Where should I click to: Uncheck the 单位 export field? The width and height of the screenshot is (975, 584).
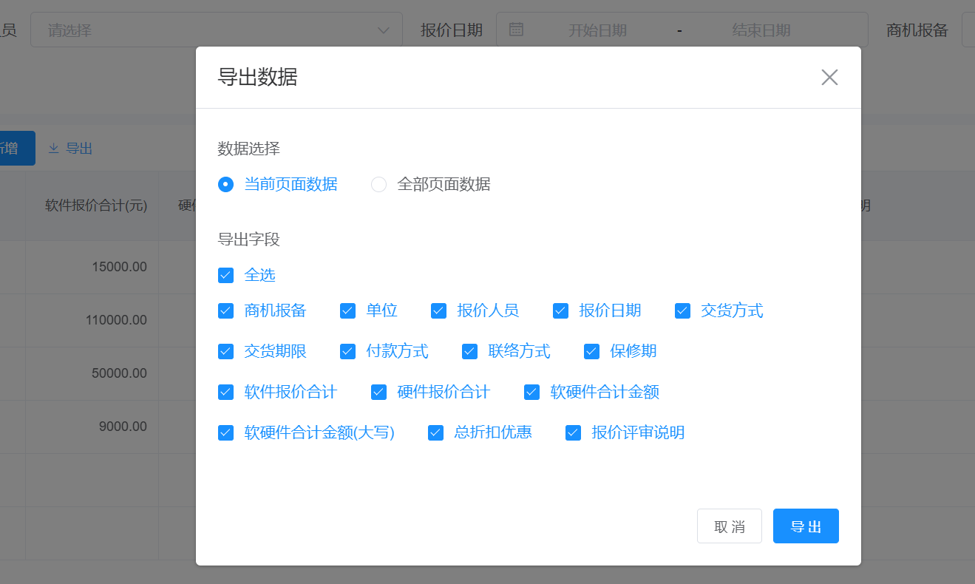(348, 311)
